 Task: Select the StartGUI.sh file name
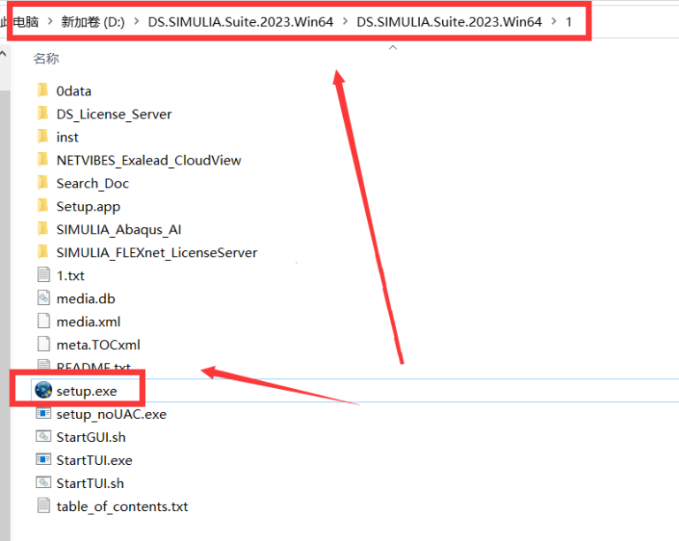pos(91,437)
